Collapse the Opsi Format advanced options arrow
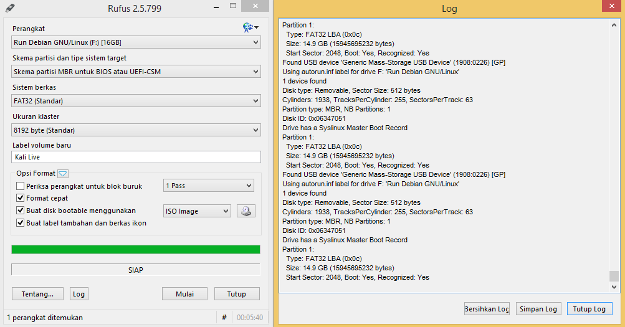This screenshot has width=625, height=327. click(63, 174)
